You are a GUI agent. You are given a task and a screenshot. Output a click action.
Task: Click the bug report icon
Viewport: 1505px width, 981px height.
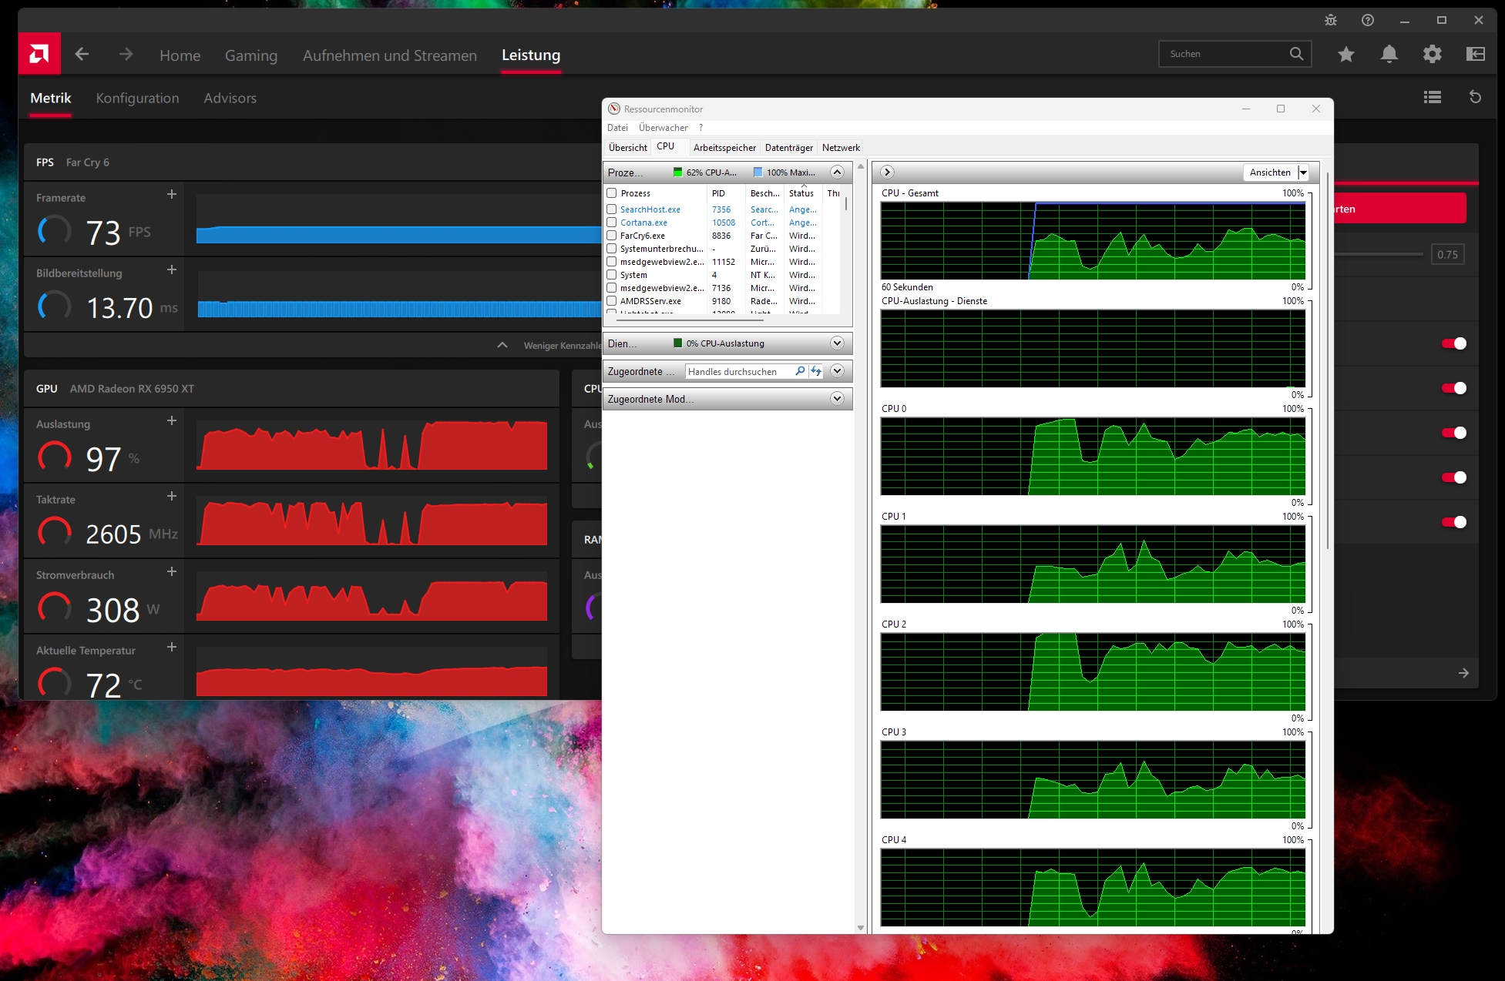(1331, 20)
